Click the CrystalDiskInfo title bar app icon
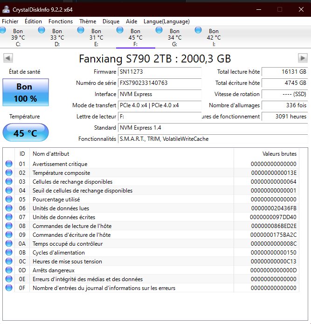The width and height of the screenshot is (311, 324). pos(6,9)
